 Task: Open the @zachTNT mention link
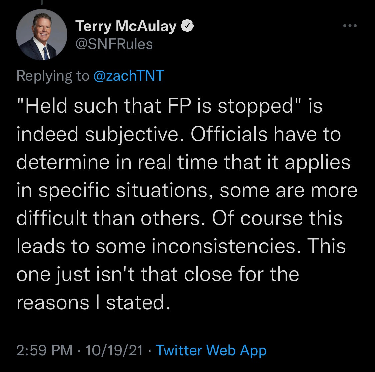pyautogui.click(x=129, y=76)
